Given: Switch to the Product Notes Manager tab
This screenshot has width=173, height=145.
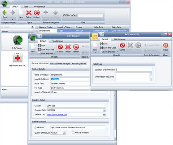Looking at the screenshot, I should pyautogui.click(x=60, y=63).
